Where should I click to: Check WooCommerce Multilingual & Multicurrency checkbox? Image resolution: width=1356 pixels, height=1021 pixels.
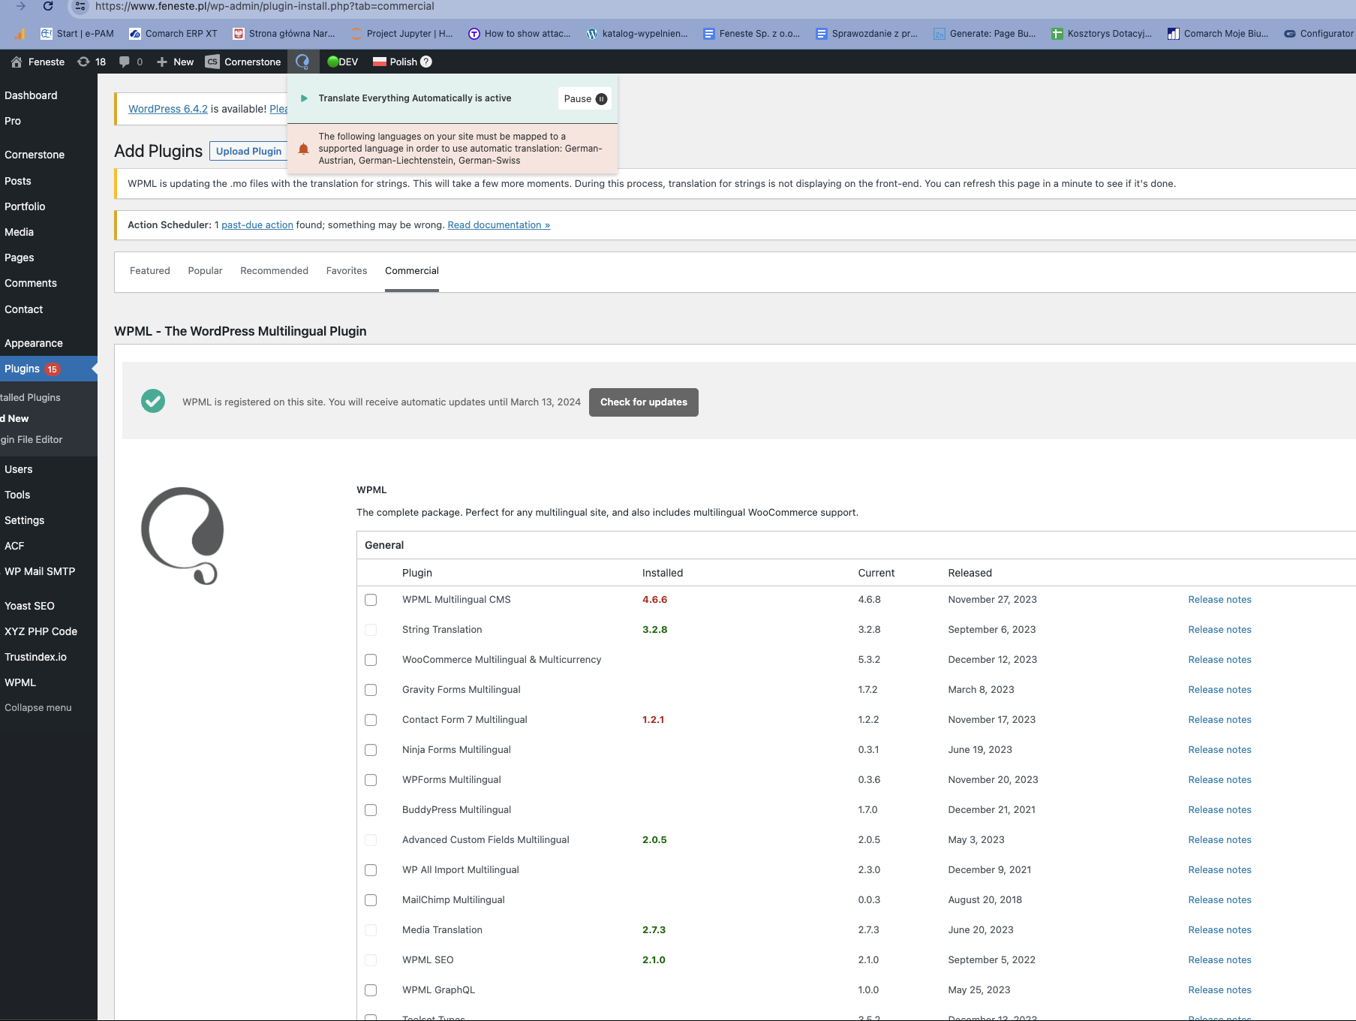371,660
